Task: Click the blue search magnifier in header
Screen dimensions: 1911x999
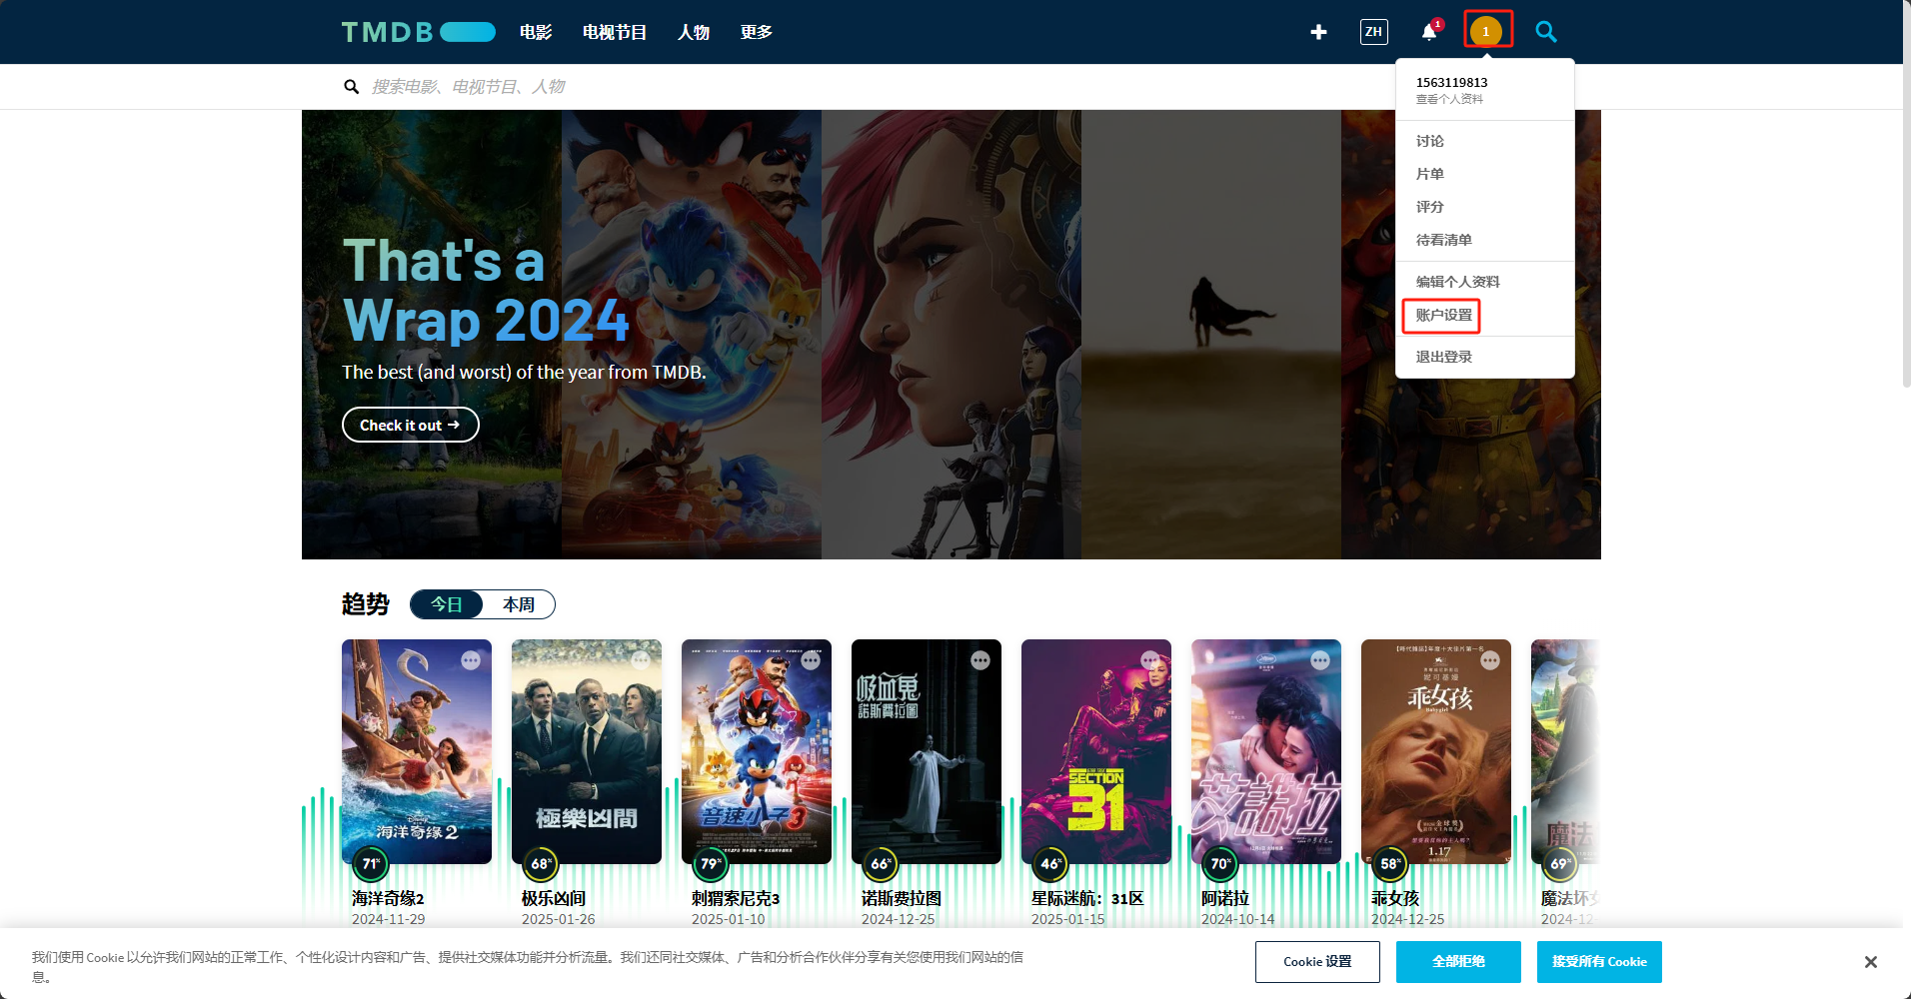Action: point(1545,32)
